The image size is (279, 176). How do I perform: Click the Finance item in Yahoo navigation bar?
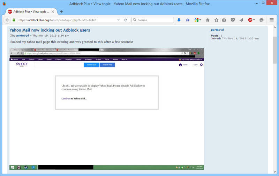click(x=58, y=59)
